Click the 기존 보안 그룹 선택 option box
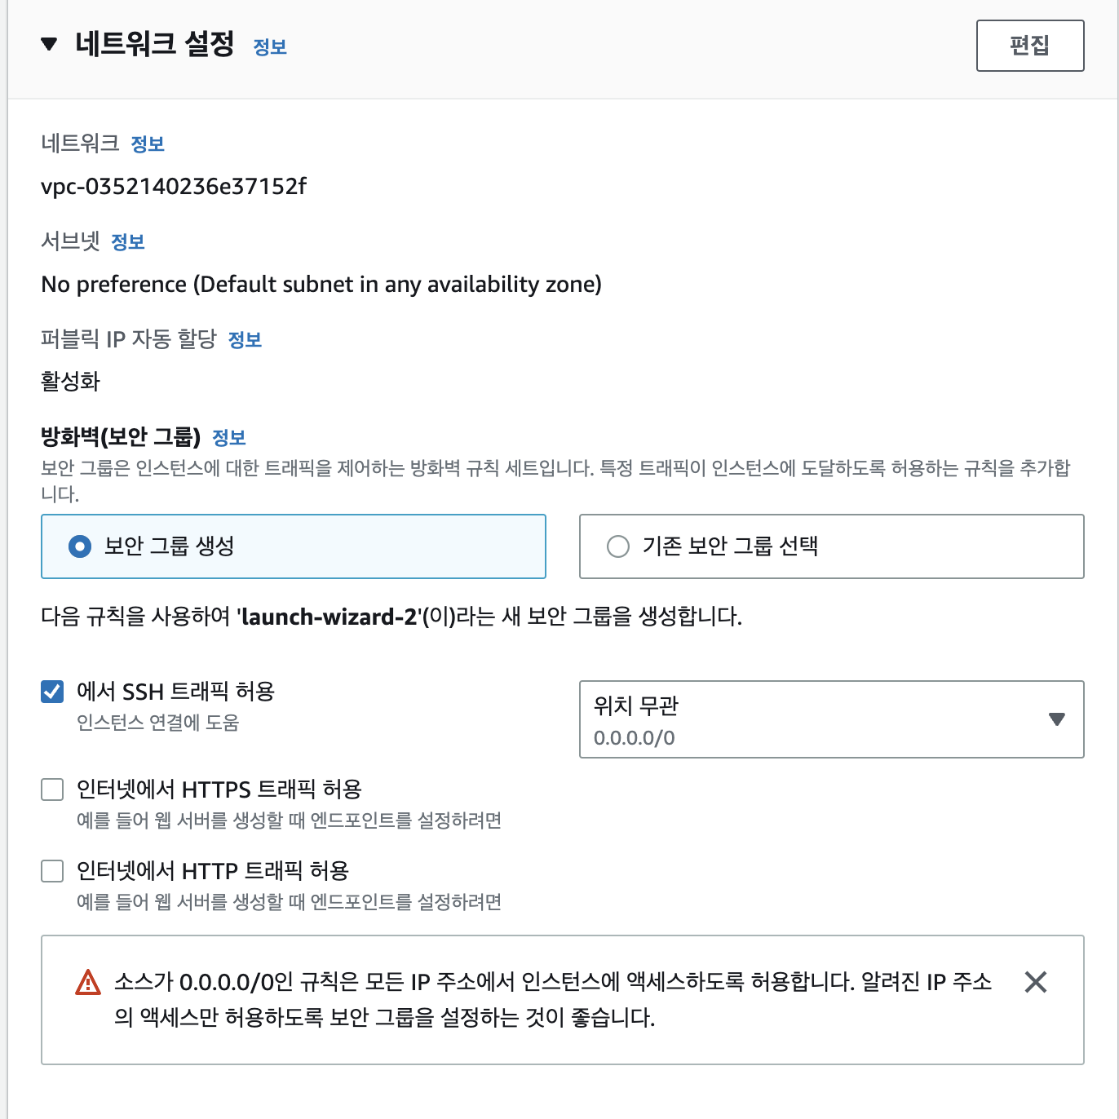1119x1119 pixels. 831,546
